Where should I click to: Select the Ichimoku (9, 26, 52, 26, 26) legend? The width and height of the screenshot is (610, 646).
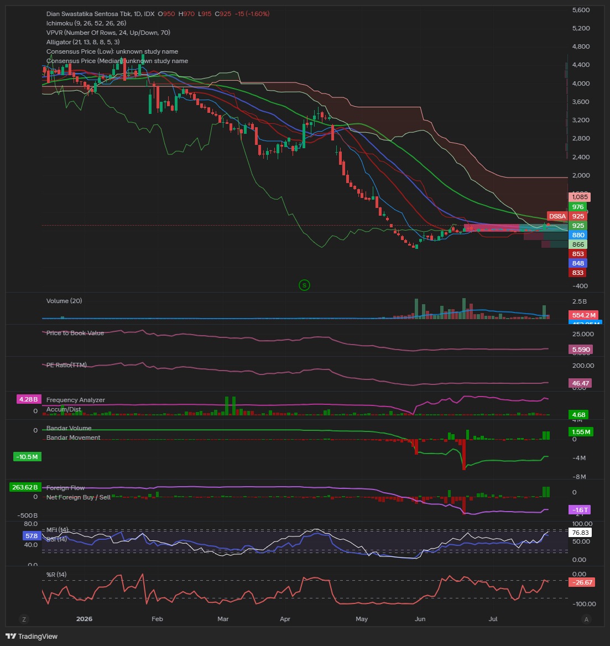tap(86, 23)
